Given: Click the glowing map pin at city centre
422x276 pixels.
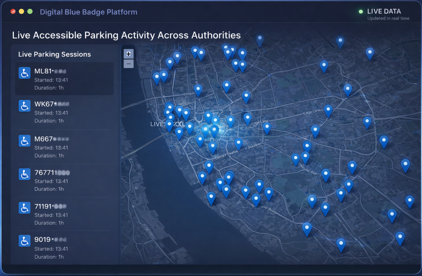Looking at the screenshot, I should 214,130.
